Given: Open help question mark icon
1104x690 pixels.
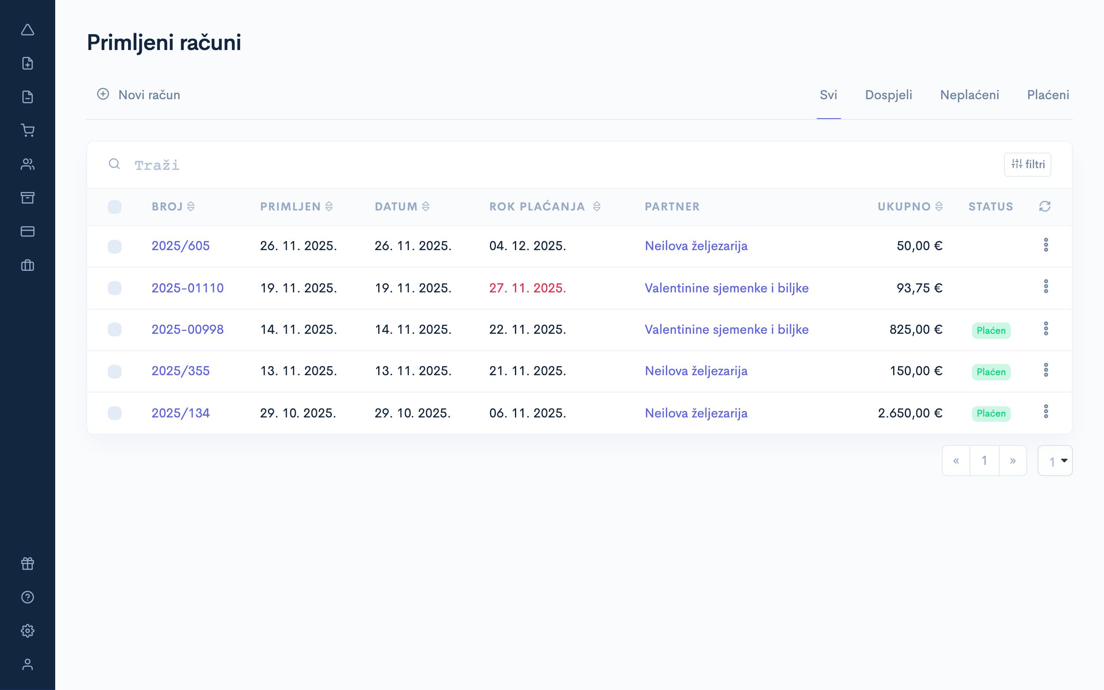Looking at the screenshot, I should (27, 597).
